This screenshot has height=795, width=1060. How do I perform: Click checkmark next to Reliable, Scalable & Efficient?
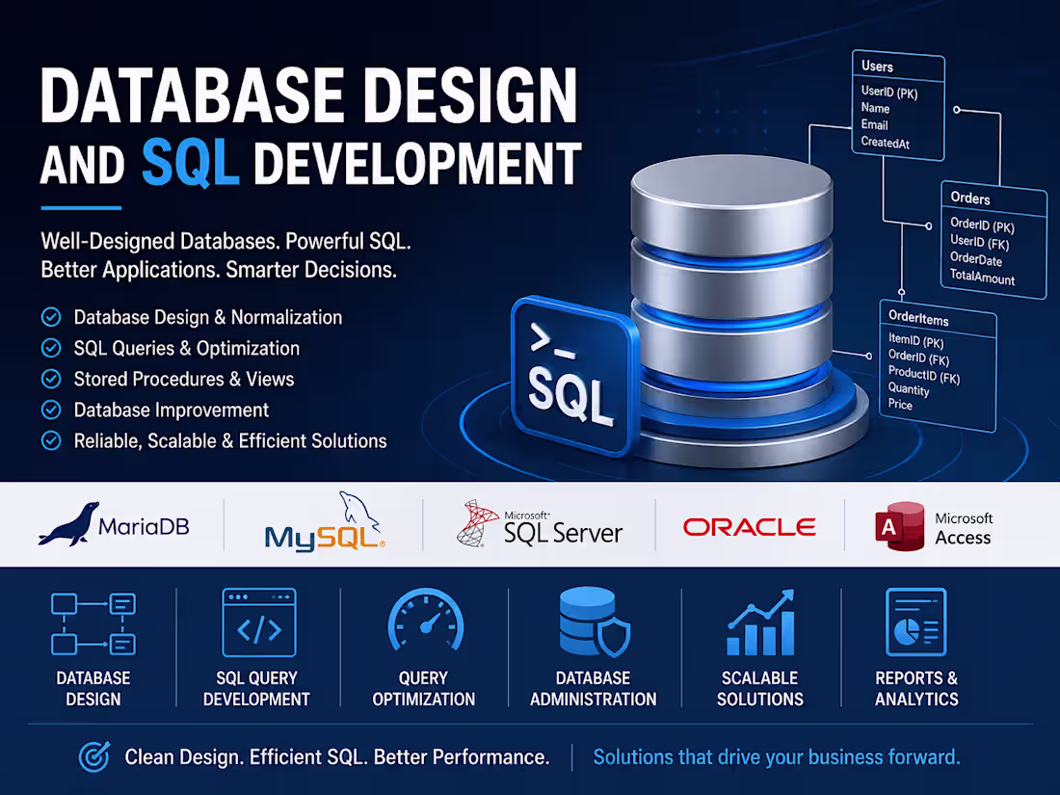[x=51, y=440]
